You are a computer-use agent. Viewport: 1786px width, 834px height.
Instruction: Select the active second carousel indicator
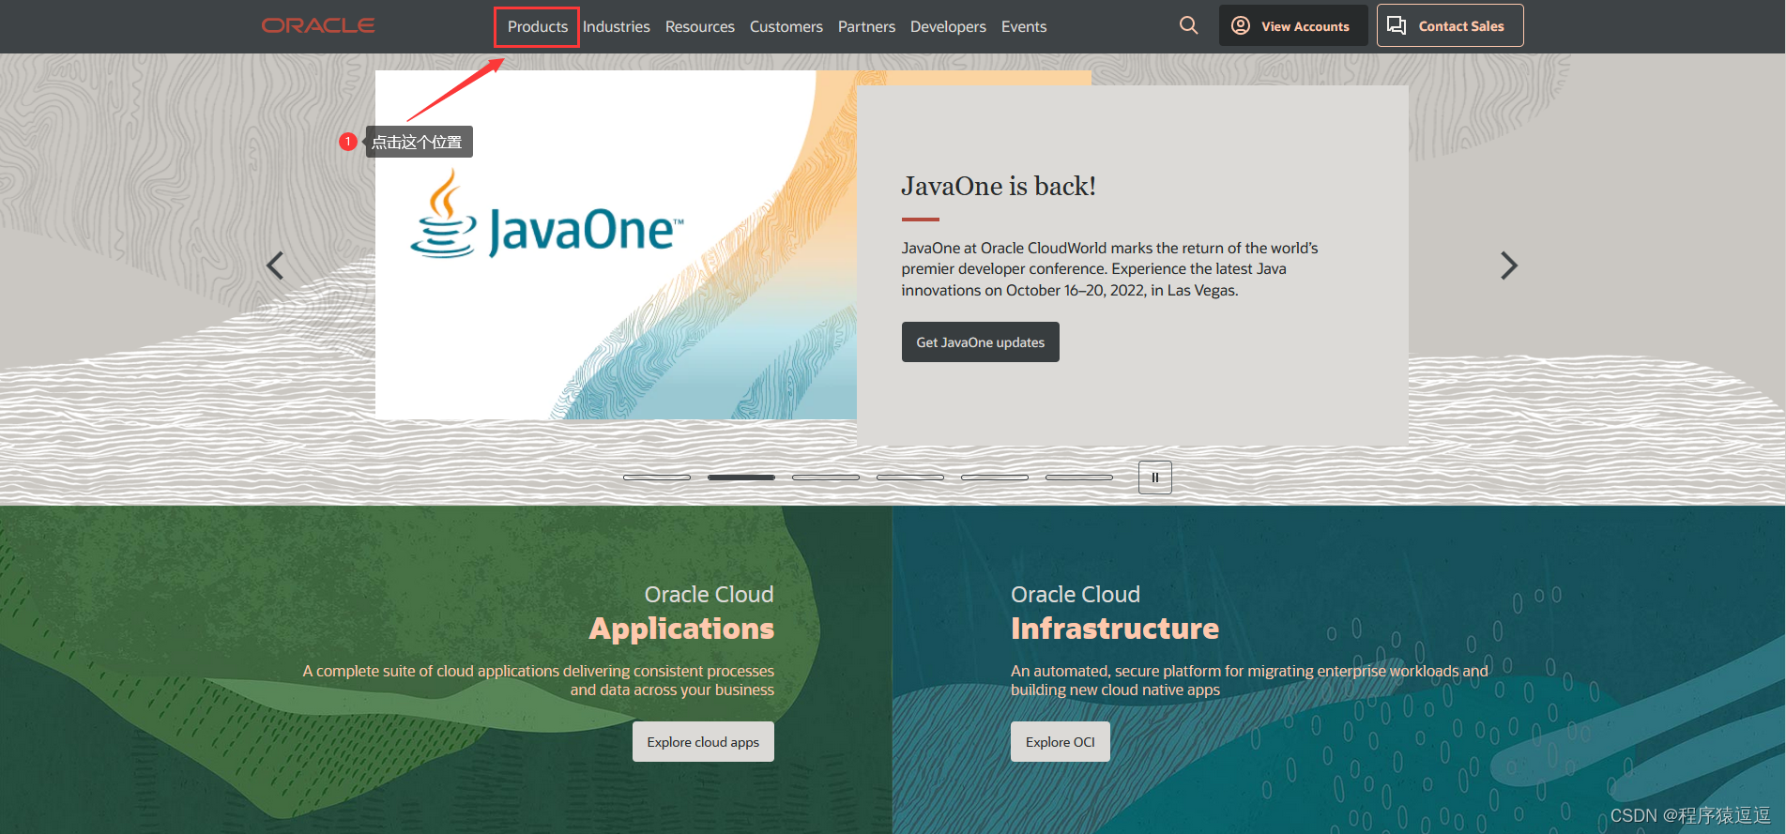tap(741, 478)
